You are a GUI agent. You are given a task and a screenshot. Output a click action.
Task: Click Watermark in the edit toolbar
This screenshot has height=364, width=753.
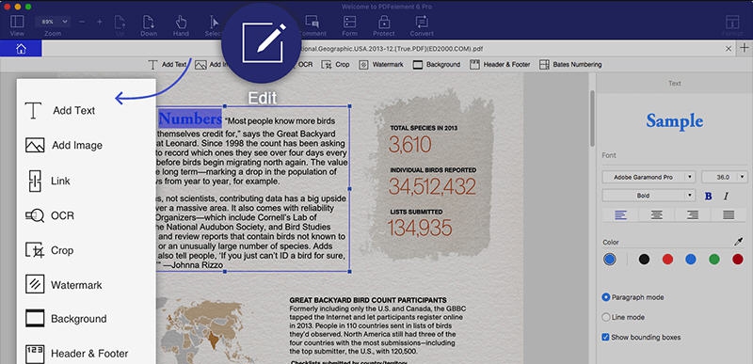(x=381, y=64)
